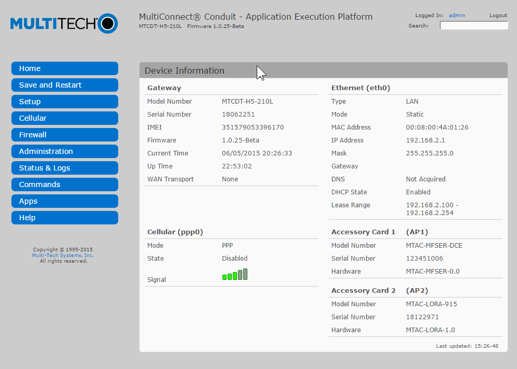Open Save and Restart
517x369 pixels.
click(x=65, y=85)
